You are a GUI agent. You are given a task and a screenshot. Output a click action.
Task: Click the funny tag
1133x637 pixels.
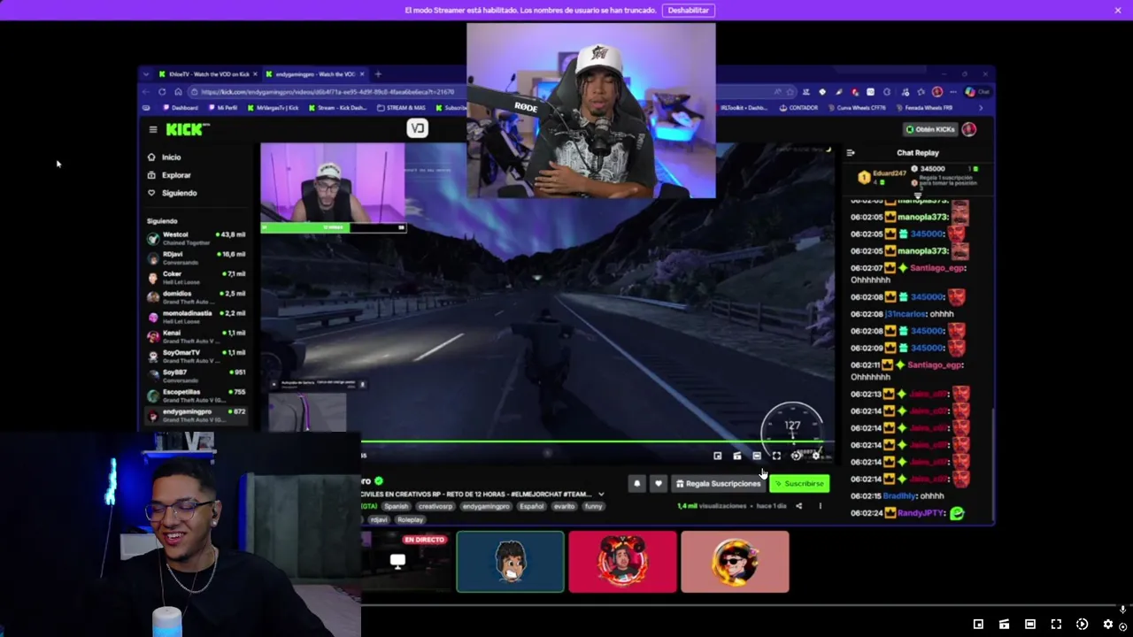click(x=593, y=506)
